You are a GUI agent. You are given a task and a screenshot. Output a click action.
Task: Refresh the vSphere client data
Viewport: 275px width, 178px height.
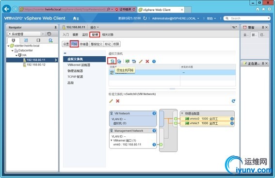click(x=145, y=18)
